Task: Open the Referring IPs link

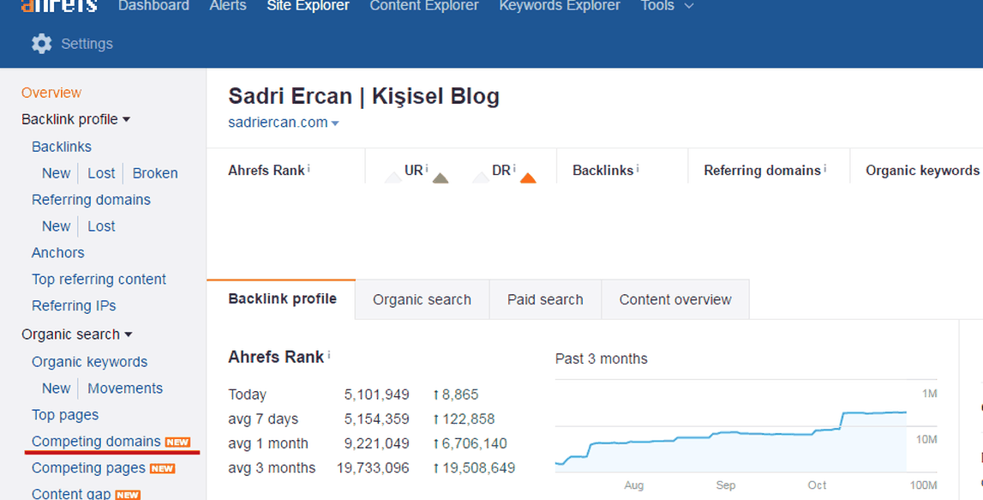Action: pos(74,305)
